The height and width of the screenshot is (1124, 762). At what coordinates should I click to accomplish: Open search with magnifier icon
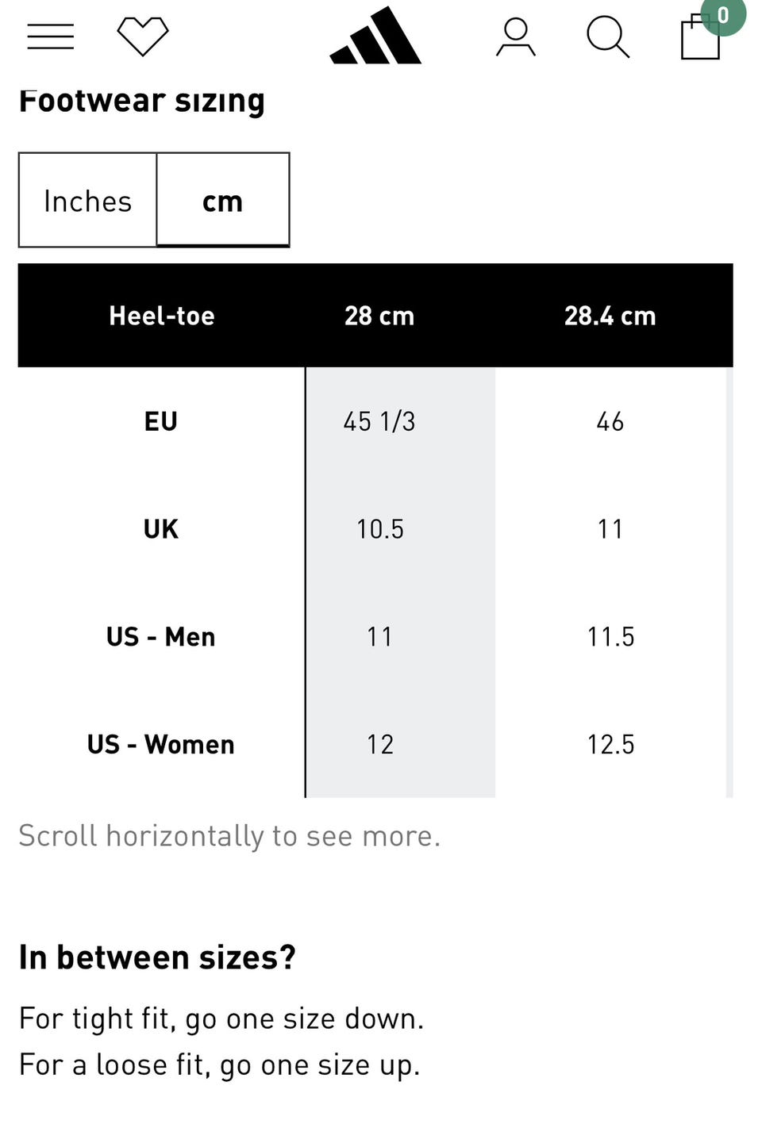tap(608, 37)
